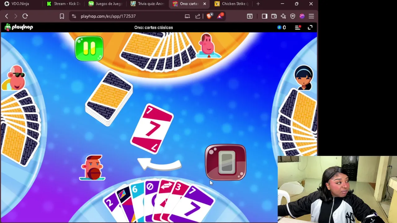Image resolution: width=397 pixels, height=223 pixels.
Task: Reload the current page
Action: 25,16
